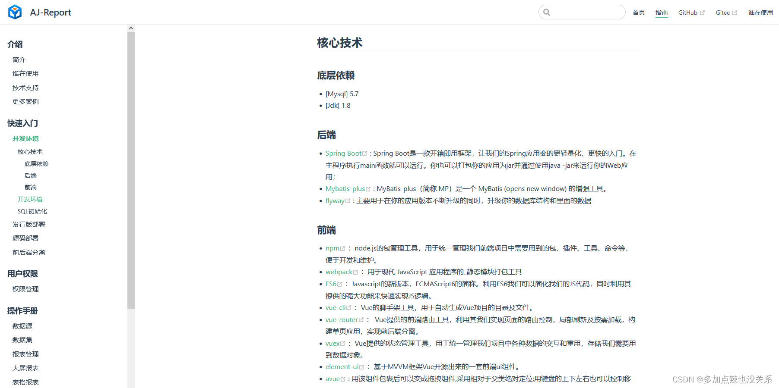This screenshot has height=388, width=779.
Task: Select 表格报表 in the sidebar
Action: [x=25, y=382]
